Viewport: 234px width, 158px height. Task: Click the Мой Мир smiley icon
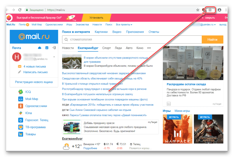coord(20,99)
